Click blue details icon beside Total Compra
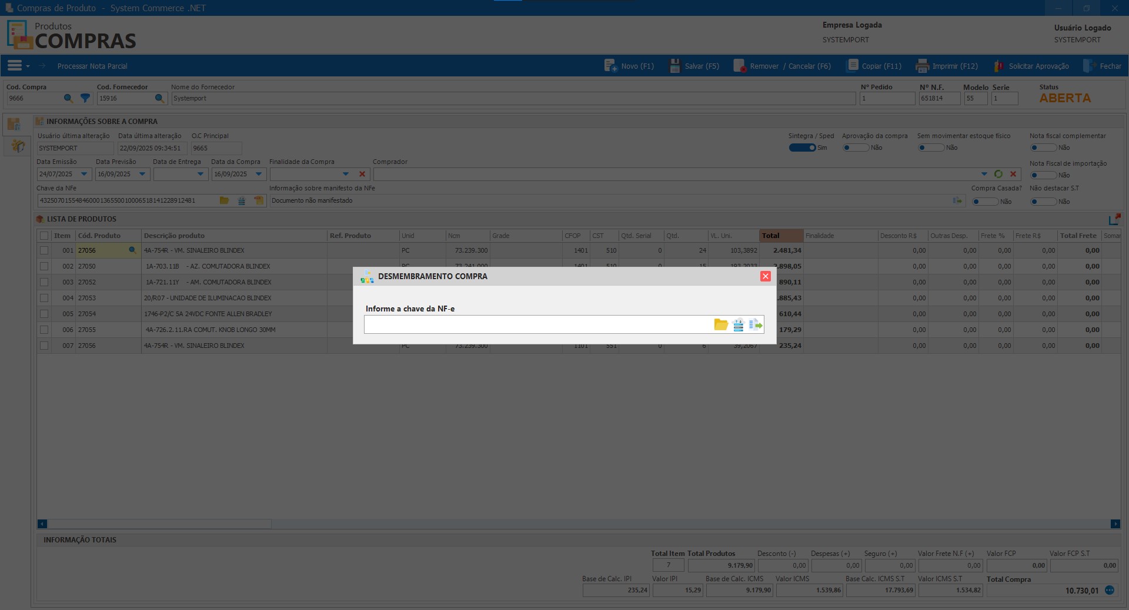The width and height of the screenshot is (1129, 610). (1110, 590)
